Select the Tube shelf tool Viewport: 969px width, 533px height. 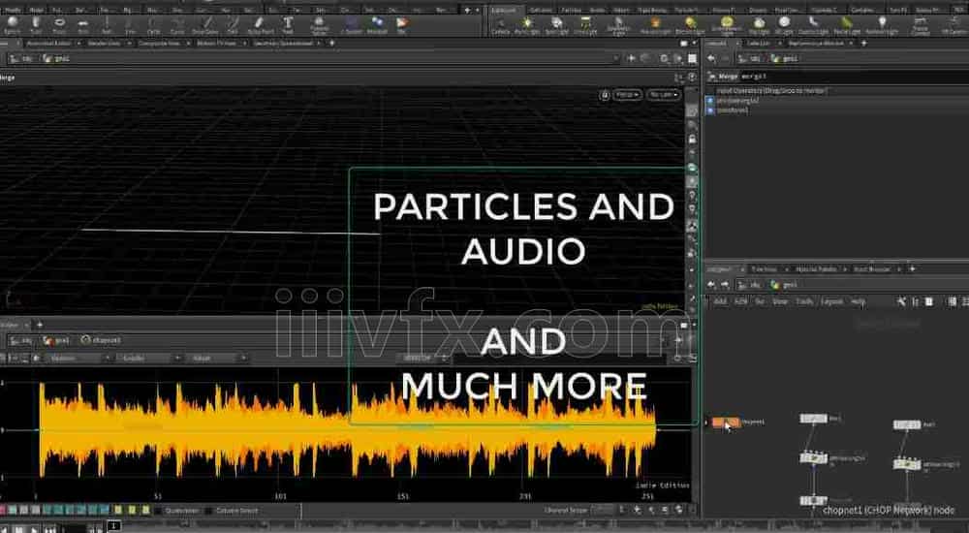point(35,25)
